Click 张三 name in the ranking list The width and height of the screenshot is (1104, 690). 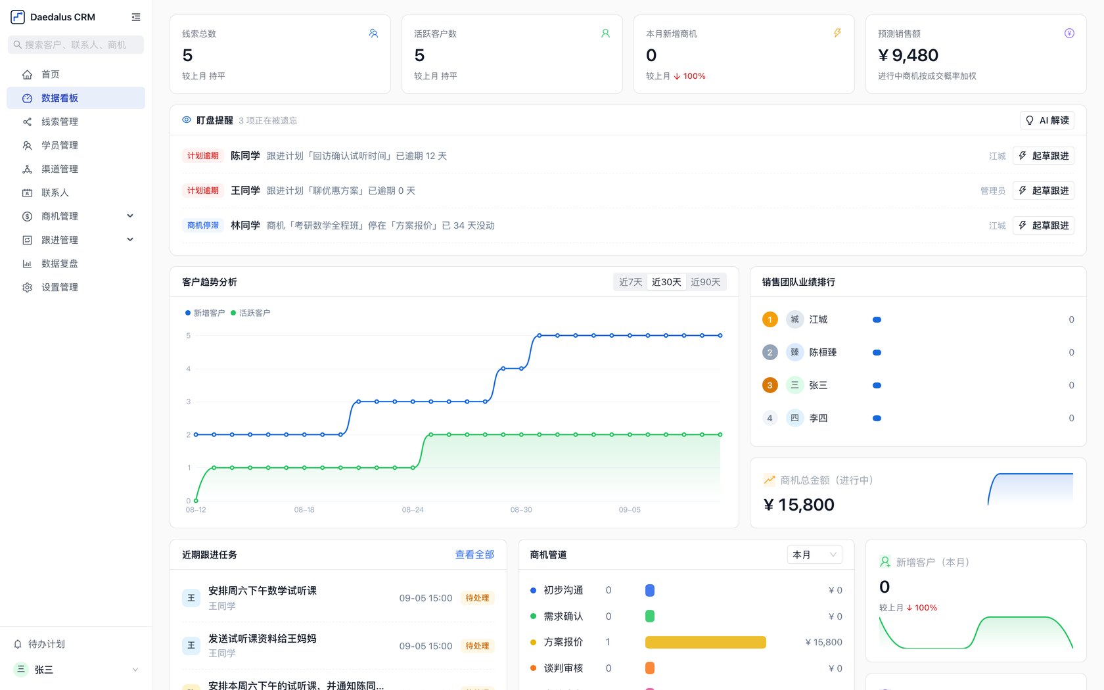click(818, 385)
